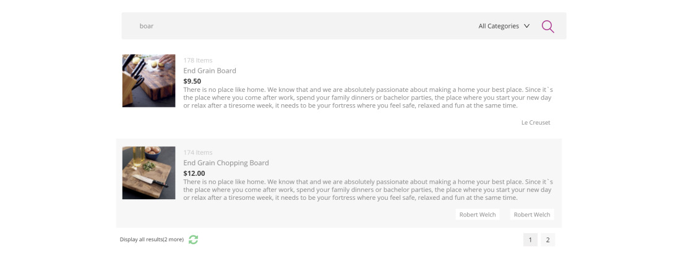Click the "End Grain Chopping Board" title

(226, 163)
